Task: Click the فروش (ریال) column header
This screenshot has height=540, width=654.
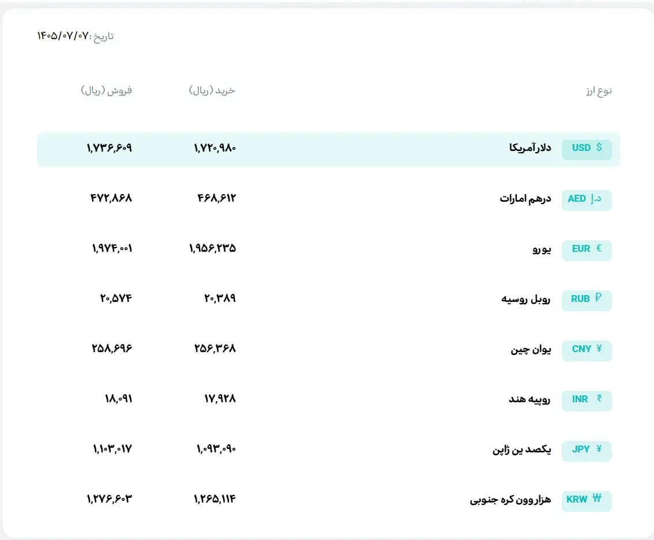Action: pyautogui.click(x=106, y=90)
